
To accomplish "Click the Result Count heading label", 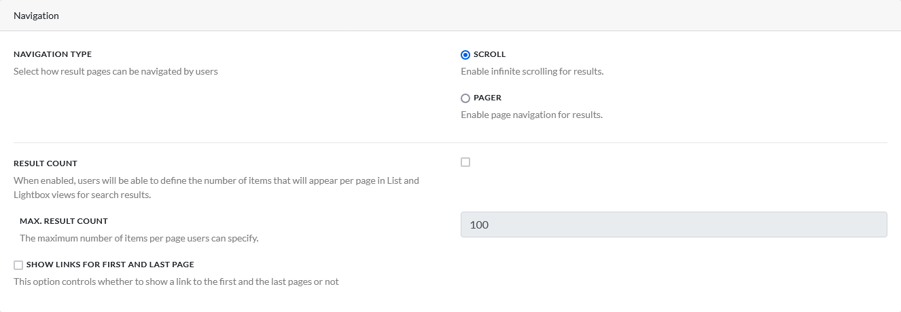I will (46, 163).
